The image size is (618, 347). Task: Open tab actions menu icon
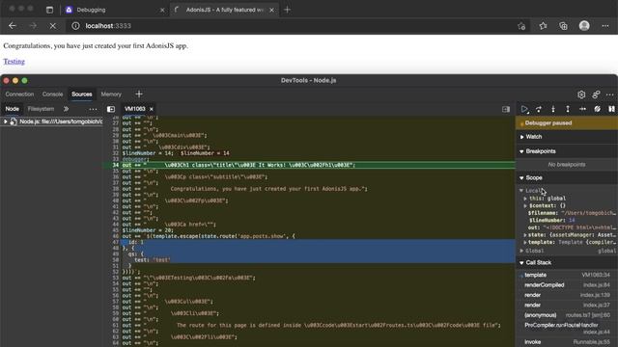click(49, 10)
